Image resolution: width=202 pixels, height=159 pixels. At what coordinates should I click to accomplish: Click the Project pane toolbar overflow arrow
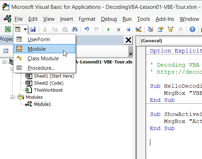tap(131, 51)
